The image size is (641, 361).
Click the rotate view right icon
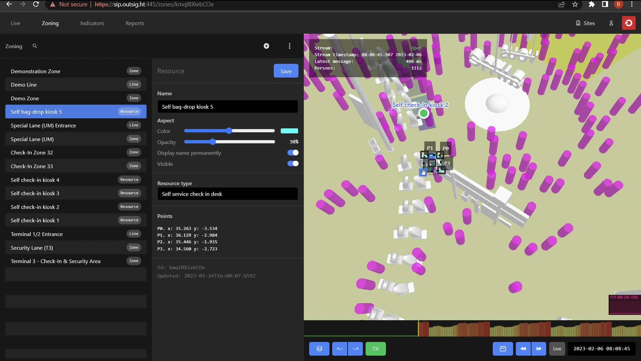356,349
